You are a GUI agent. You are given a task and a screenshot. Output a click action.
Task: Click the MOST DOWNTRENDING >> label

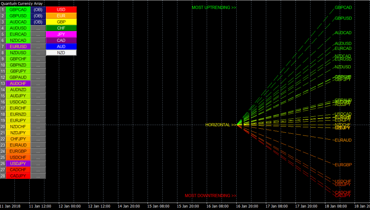click(210, 196)
